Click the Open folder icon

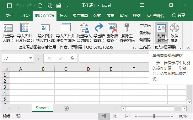tap(59, 6)
